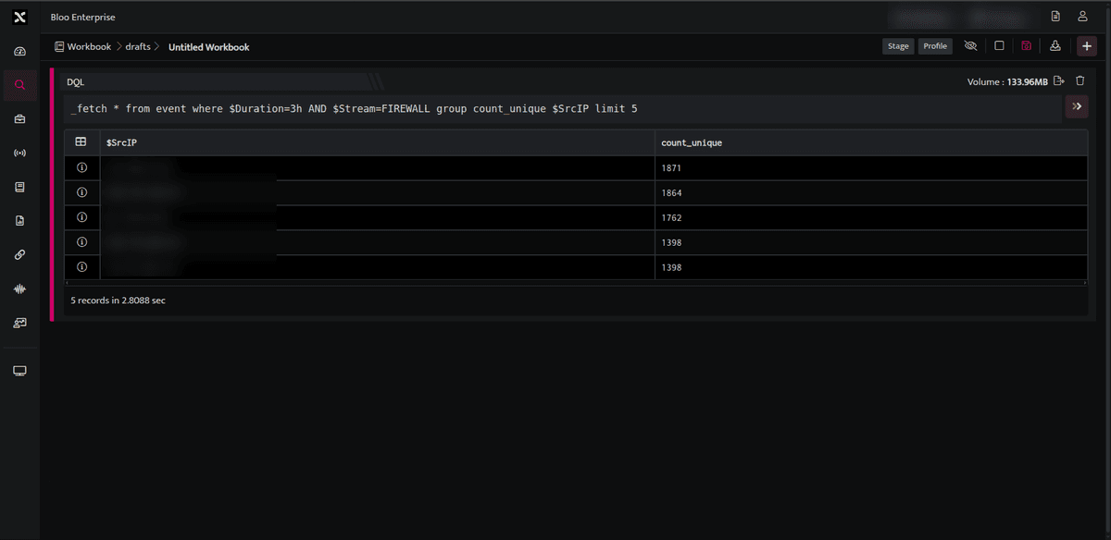Run query with the double-chevron button

tap(1077, 108)
